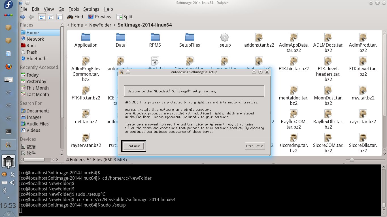Viewport: 387px width, 217px height.
Task: Select the _setup gear file icon
Action: tap(224, 37)
